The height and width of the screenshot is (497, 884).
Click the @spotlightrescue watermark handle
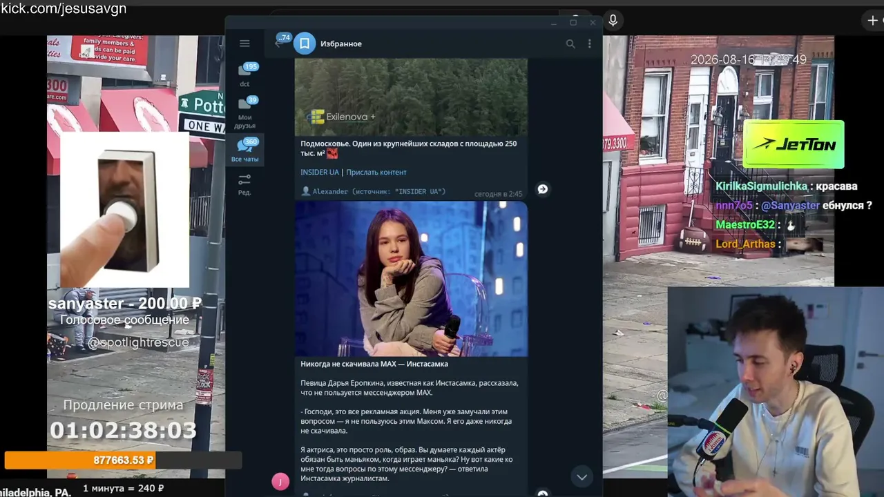coord(138,342)
